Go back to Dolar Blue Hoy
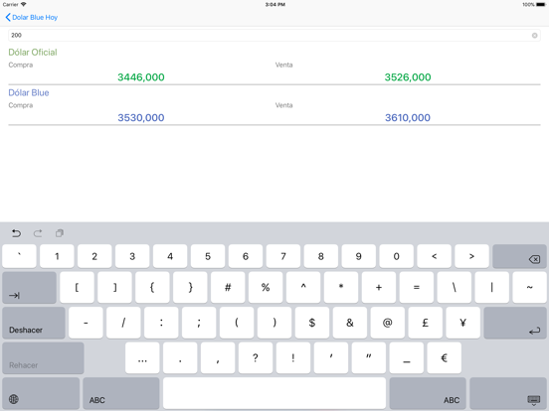Viewport: 549px width, 411px height. tap(32, 17)
